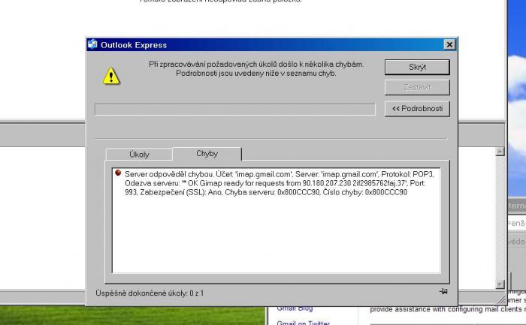This screenshot has height=325, width=526.
Task: Open the Gmail on Twitter link
Action: point(303,322)
